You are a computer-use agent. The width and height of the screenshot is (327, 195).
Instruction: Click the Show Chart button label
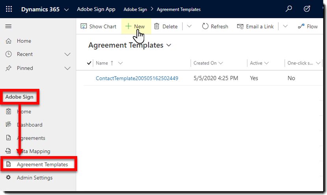[102, 26]
